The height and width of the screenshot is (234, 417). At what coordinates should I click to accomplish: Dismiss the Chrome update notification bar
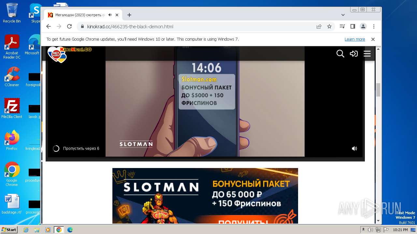(373, 39)
